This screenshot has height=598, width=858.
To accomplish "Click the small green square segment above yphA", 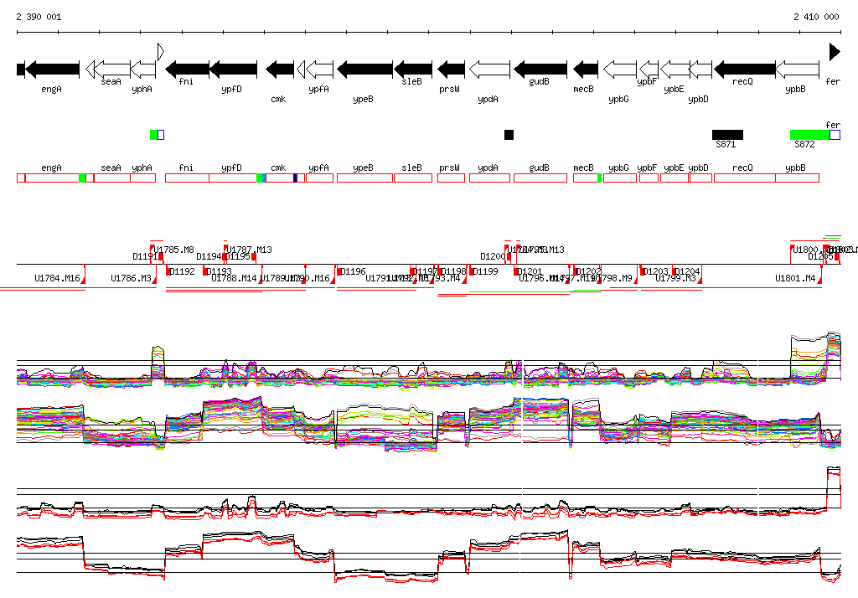I will pos(154,135).
